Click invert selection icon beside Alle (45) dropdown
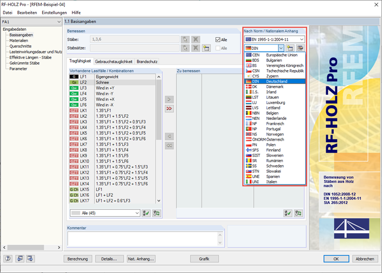 (x=156, y=213)
